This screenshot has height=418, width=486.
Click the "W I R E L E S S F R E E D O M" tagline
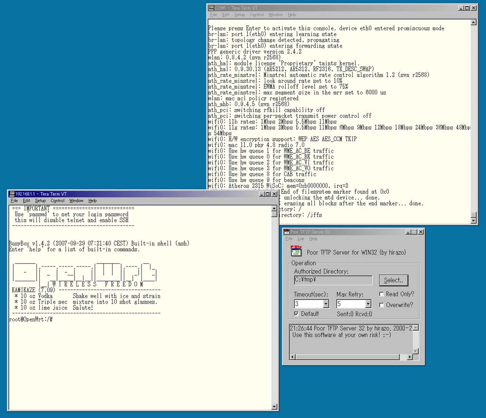coord(97,284)
